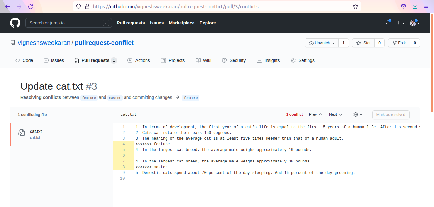Screen dimensions: 434x207
Task: Open the plus create-new dropdown
Action: [x=400, y=23]
